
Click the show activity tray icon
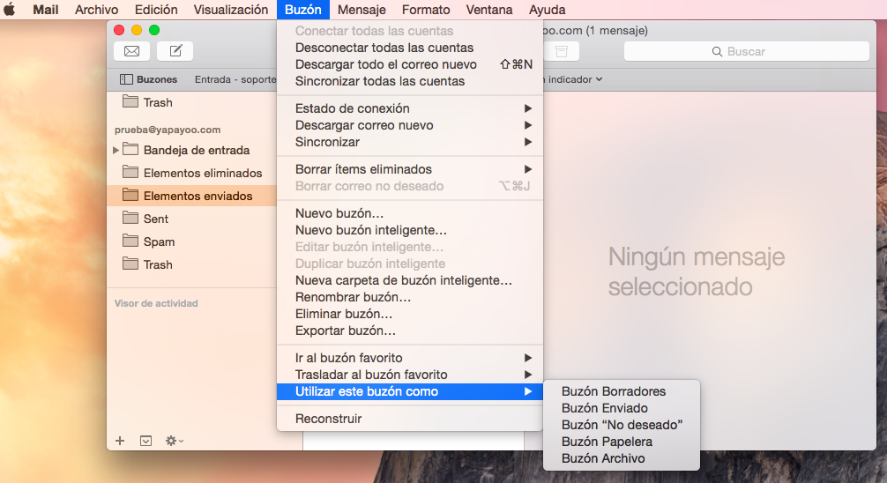click(146, 441)
